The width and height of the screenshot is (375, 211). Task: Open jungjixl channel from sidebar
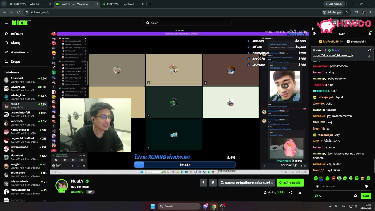pyautogui.click(x=25, y=166)
